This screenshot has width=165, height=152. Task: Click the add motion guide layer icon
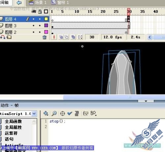click(3, 37)
